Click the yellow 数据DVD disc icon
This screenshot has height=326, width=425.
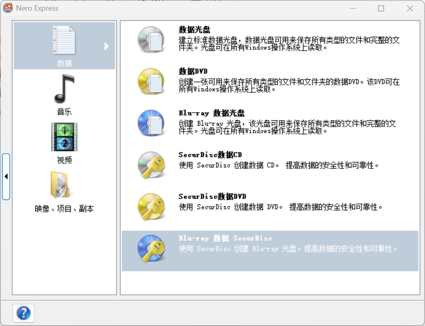point(151,81)
